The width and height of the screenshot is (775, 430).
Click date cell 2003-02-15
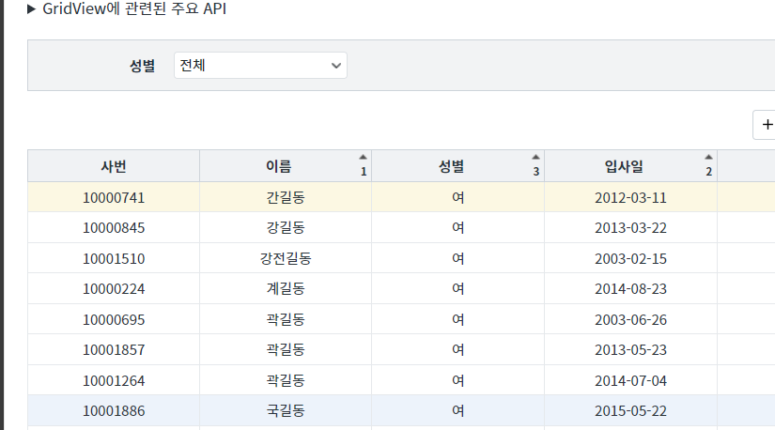pyautogui.click(x=630, y=258)
